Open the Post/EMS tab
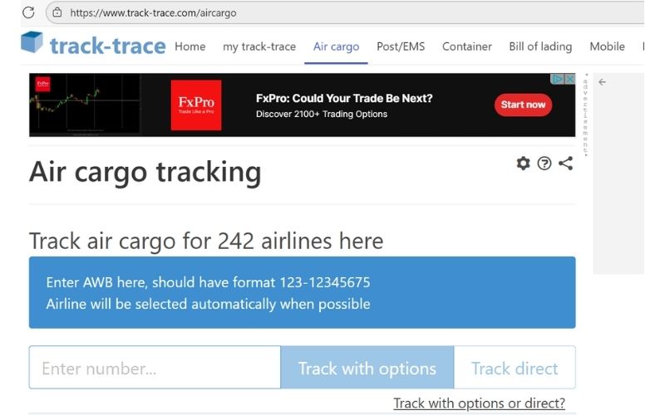This screenshot has height=415, width=665. pyautogui.click(x=401, y=46)
